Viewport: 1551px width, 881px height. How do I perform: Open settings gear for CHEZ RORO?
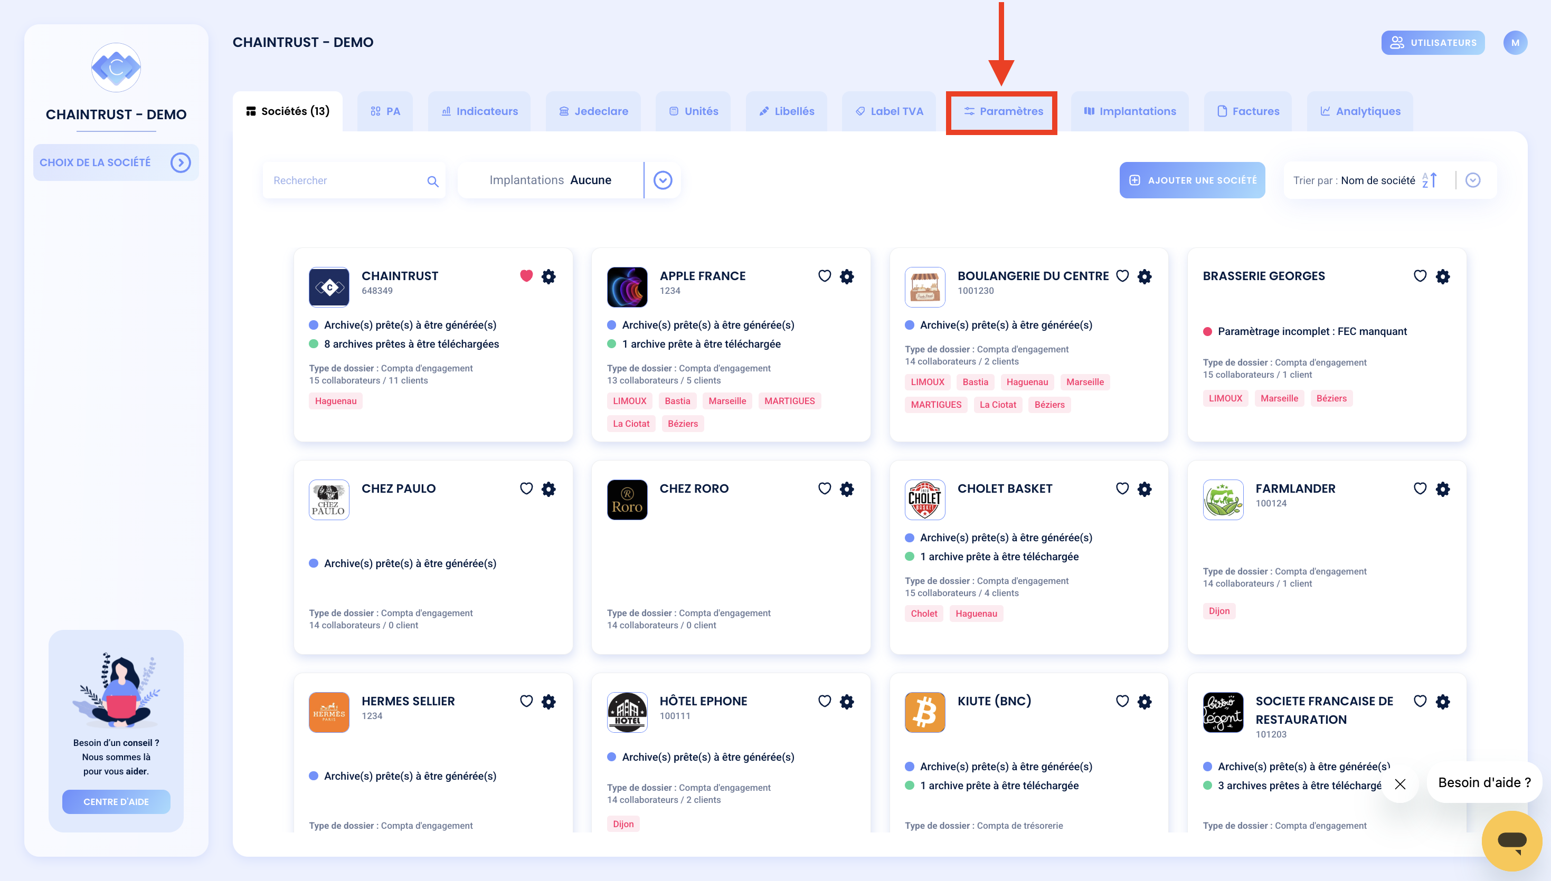coord(846,489)
